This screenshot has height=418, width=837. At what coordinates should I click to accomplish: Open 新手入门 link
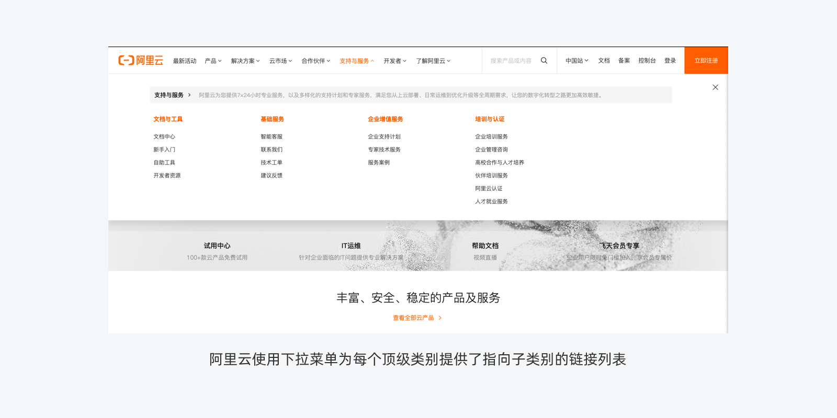[x=164, y=149]
